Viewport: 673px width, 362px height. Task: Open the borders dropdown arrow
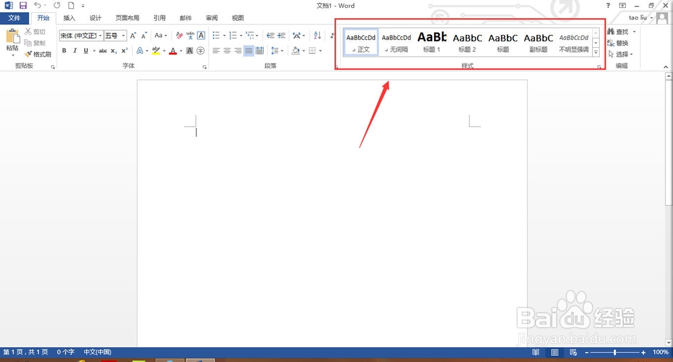coord(320,50)
